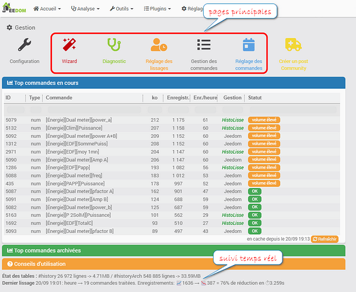
Task: Open Réglage des commandes calendar icon
Action: 249,46
